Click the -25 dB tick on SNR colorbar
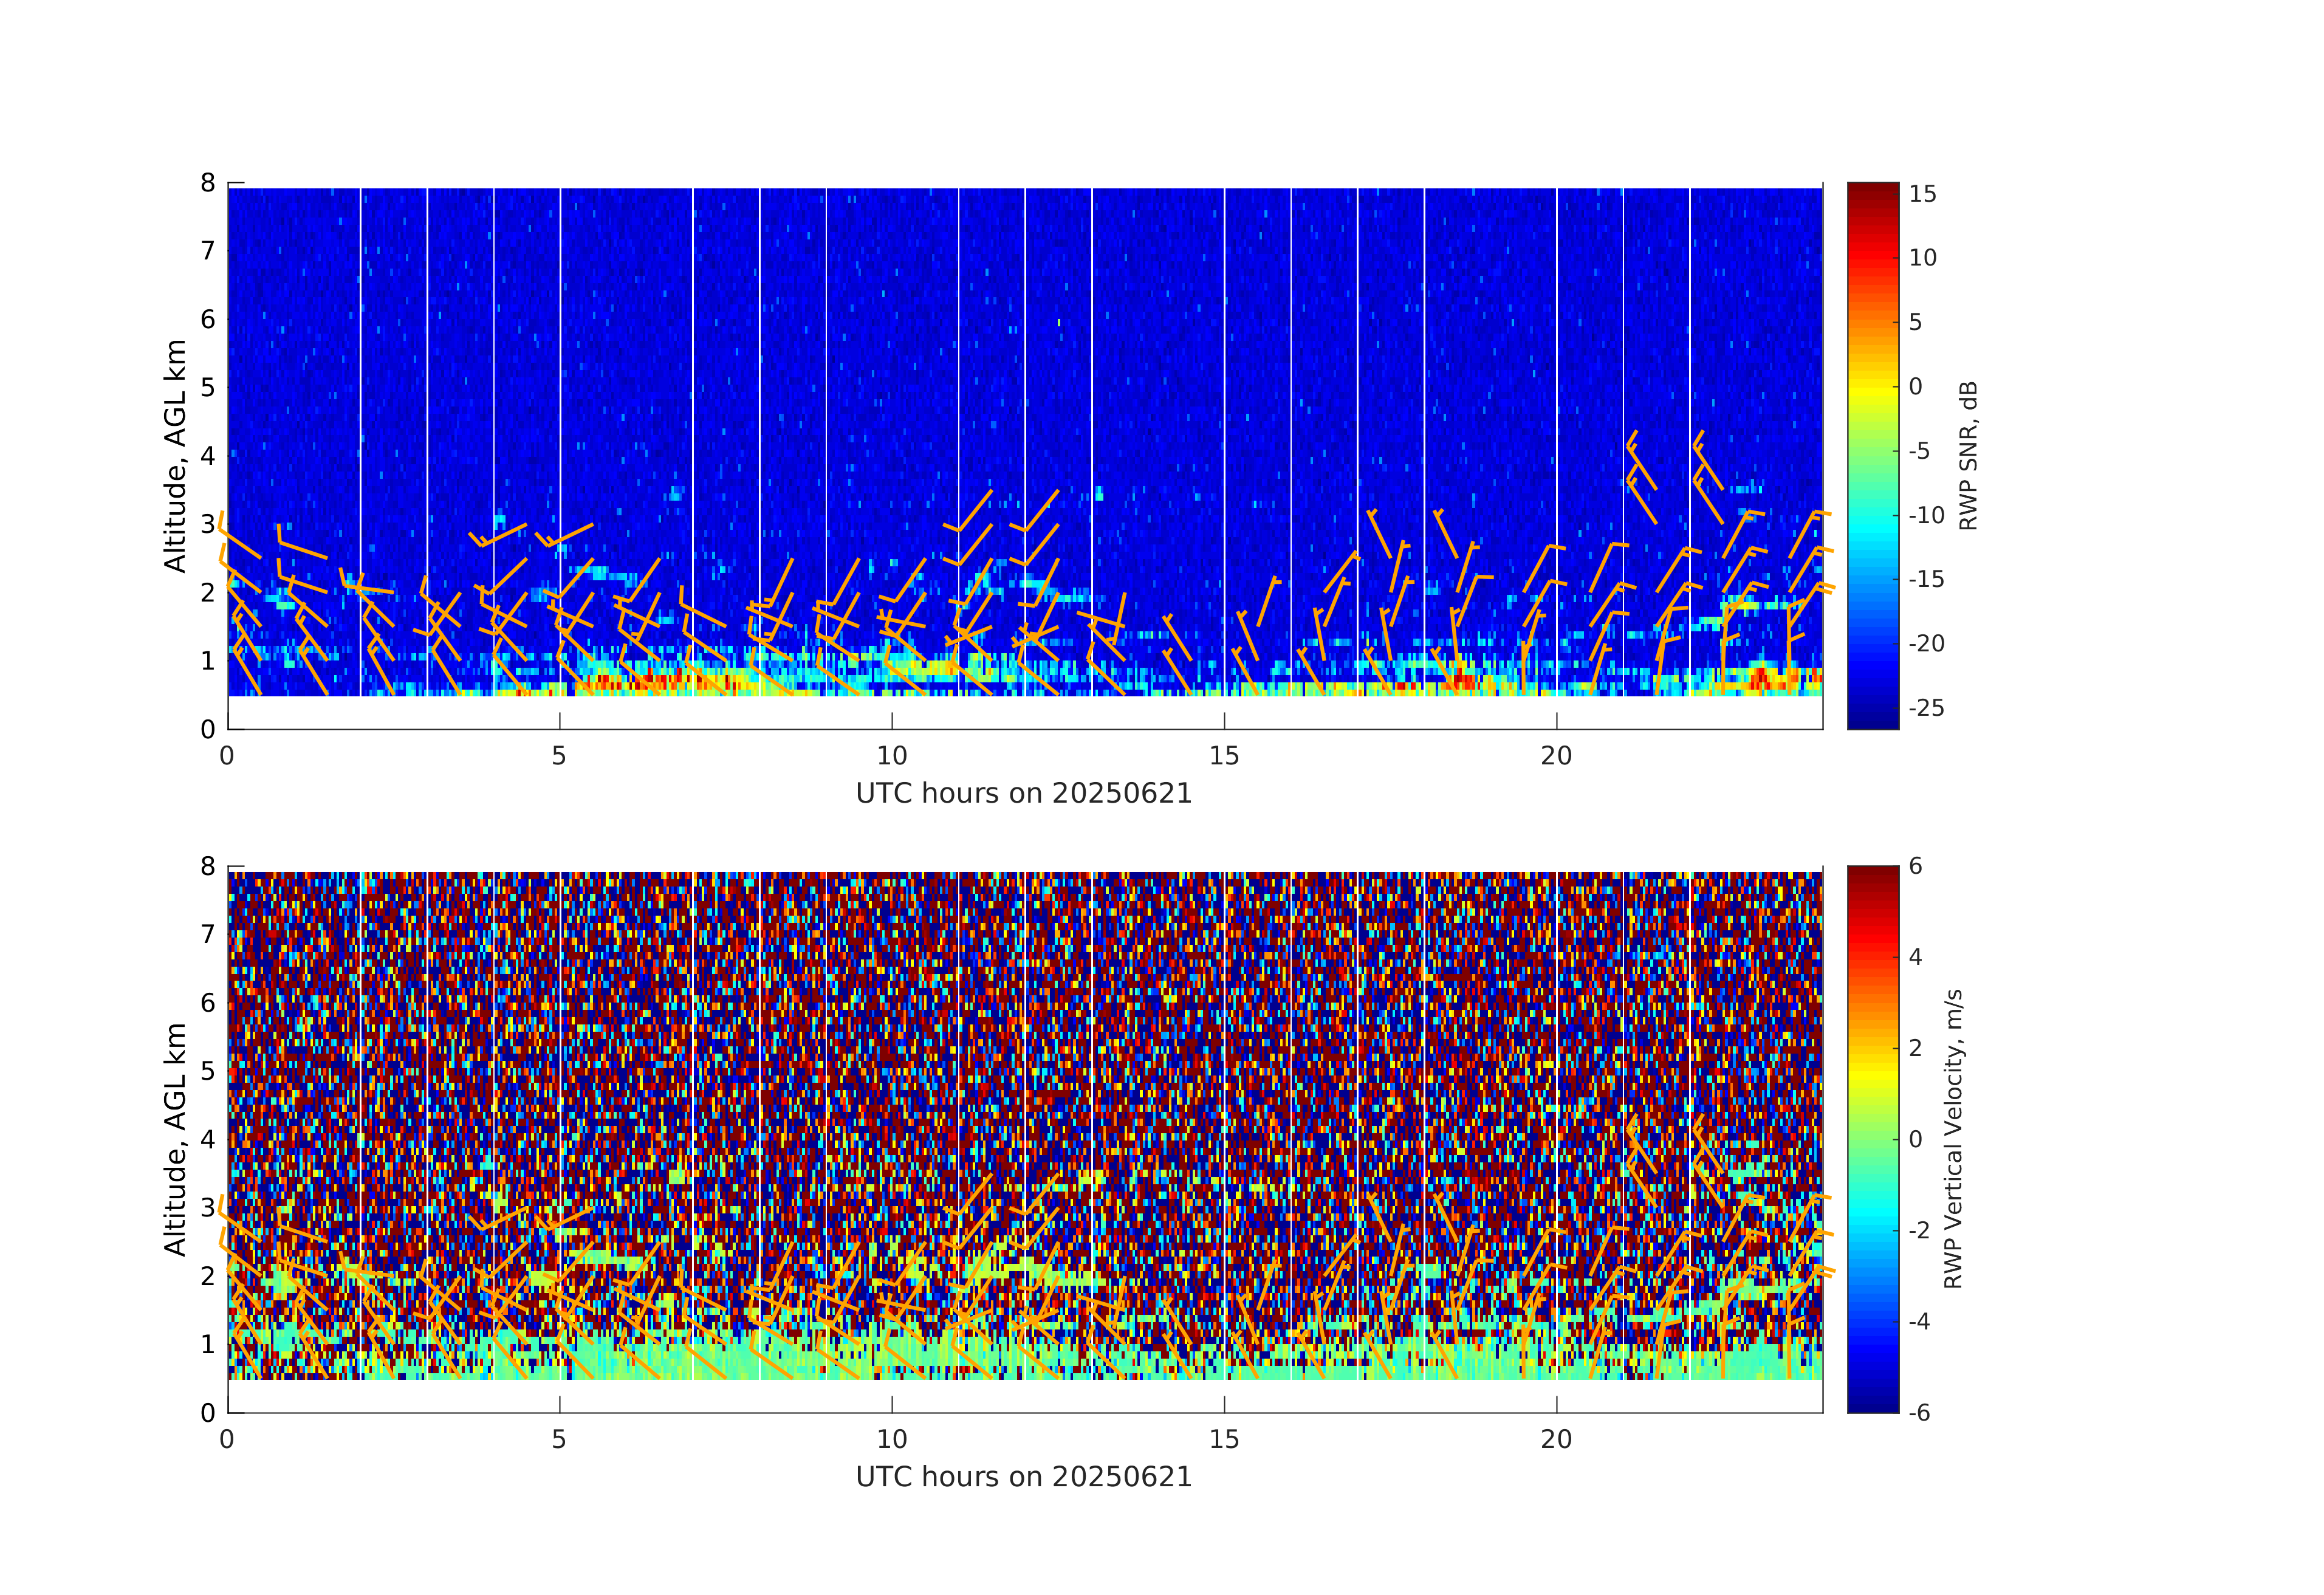The height and width of the screenshot is (1595, 2324). (x=1926, y=708)
